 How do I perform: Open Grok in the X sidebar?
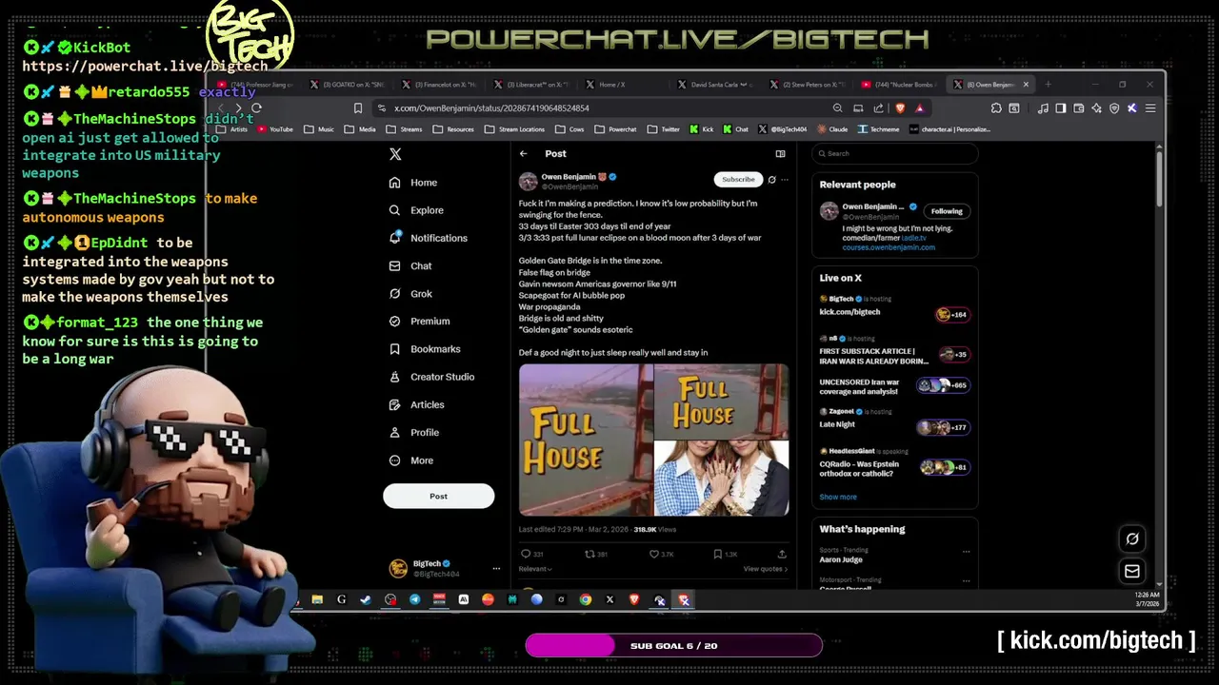410,294
